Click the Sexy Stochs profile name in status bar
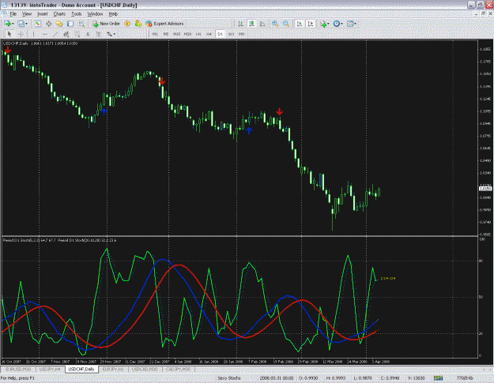Screen dimensions: 494x383 [x=229, y=378]
